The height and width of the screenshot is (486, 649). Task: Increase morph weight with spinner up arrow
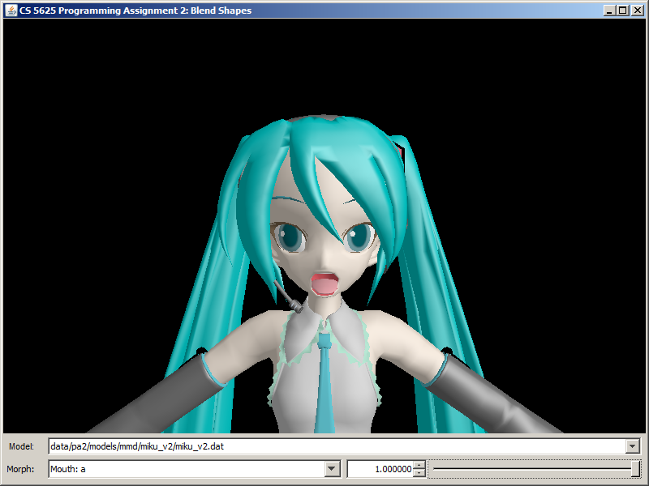tap(419, 465)
